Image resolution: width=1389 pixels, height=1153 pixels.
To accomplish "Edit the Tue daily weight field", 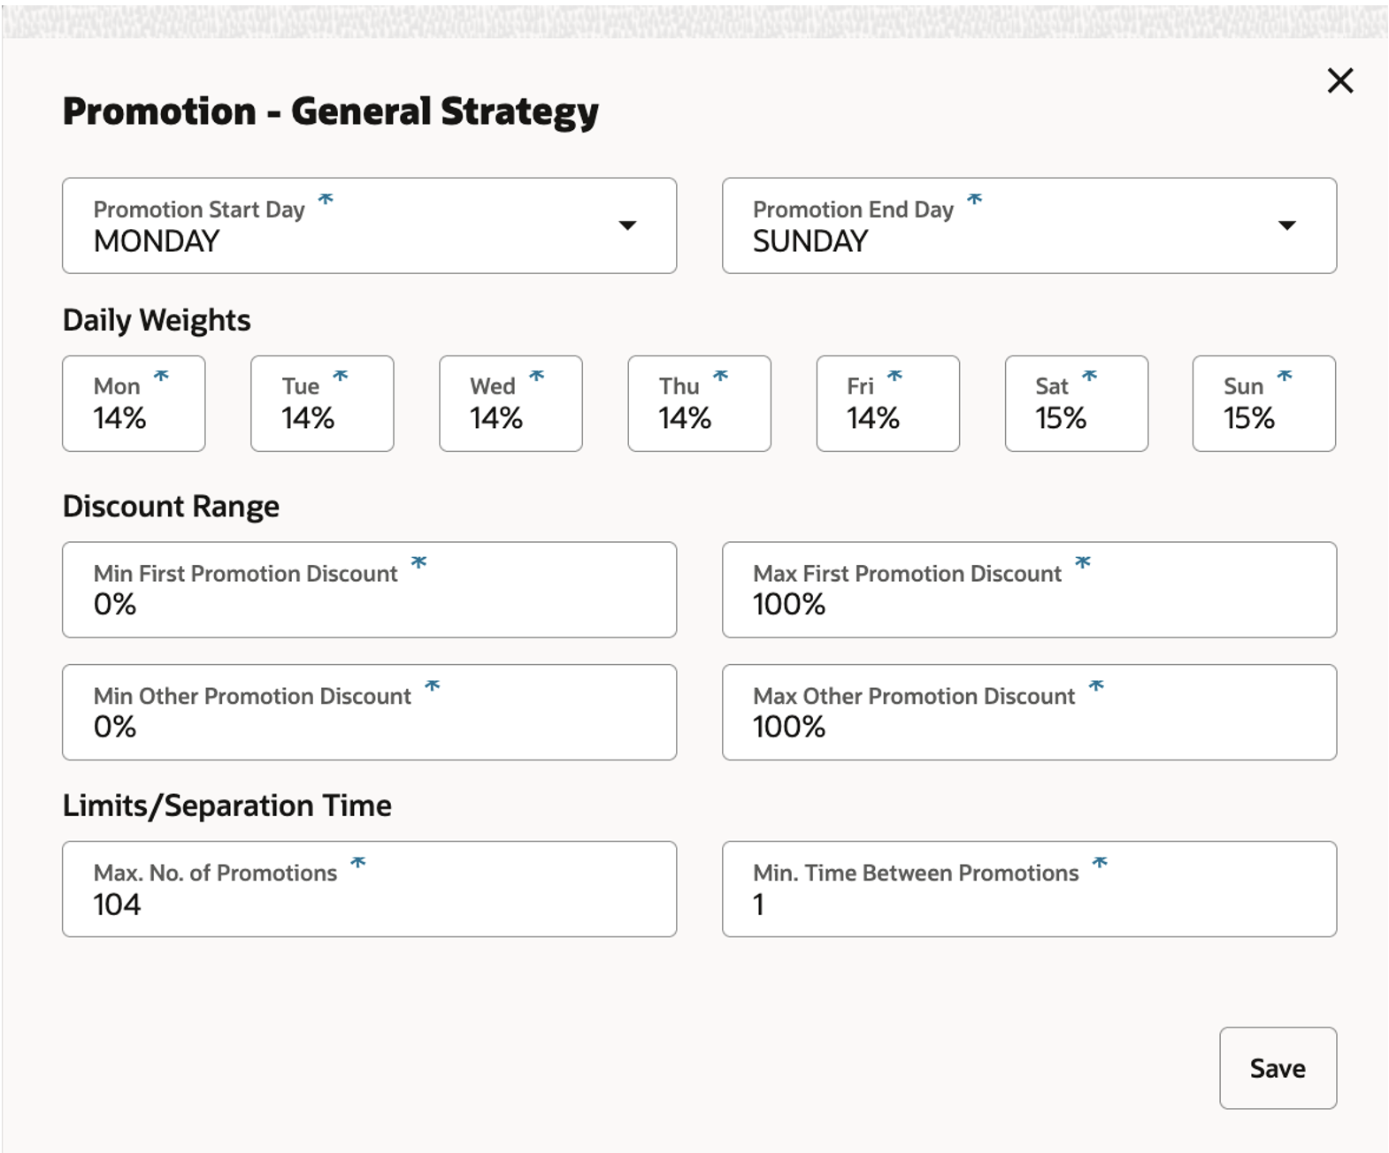I will click(322, 403).
